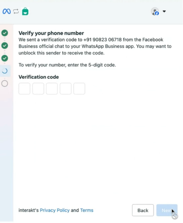
Task: Select the second completed step checkmark
Action: click(x=4, y=45)
